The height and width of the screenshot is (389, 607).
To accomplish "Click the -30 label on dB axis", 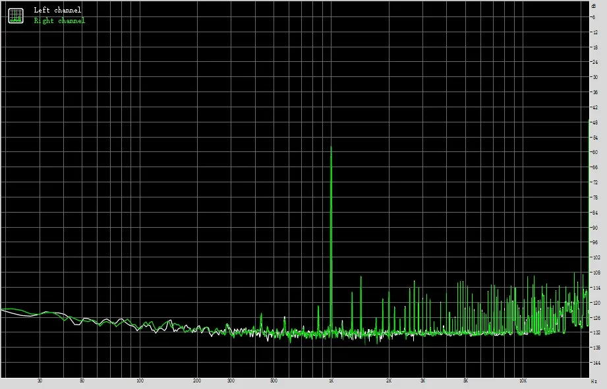I will coord(594,77).
